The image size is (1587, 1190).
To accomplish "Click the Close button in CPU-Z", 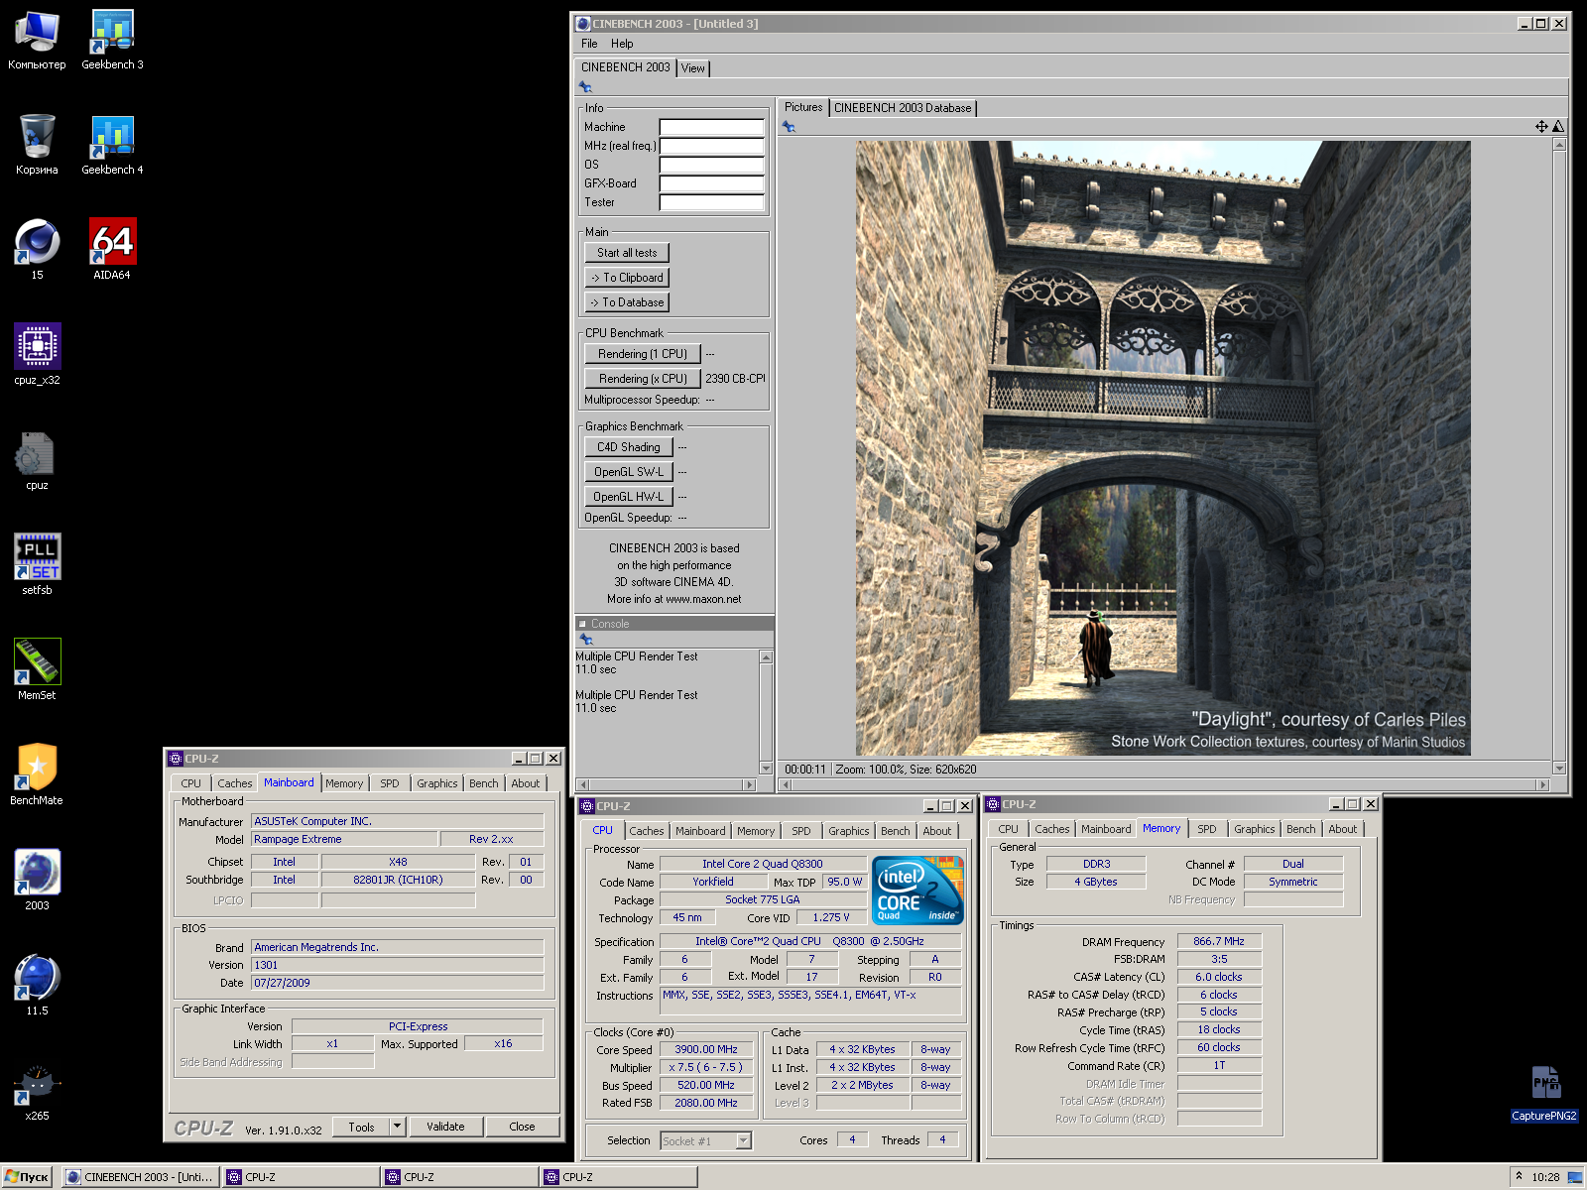I will pos(522,1127).
